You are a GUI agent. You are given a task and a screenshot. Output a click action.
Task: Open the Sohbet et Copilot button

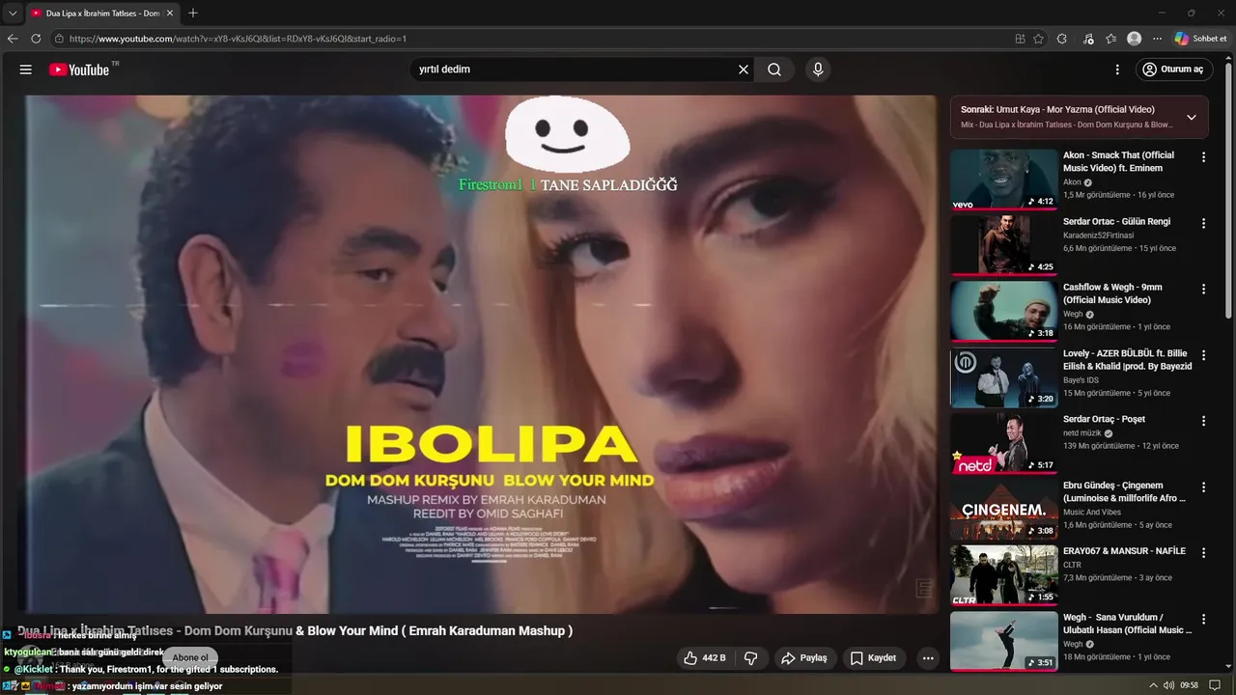(1201, 39)
